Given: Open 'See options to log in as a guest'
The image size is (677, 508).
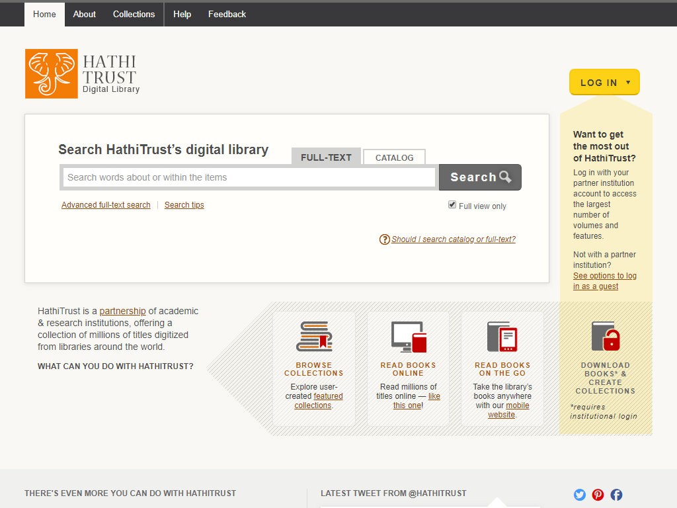Looking at the screenshot, I should 604,280.
